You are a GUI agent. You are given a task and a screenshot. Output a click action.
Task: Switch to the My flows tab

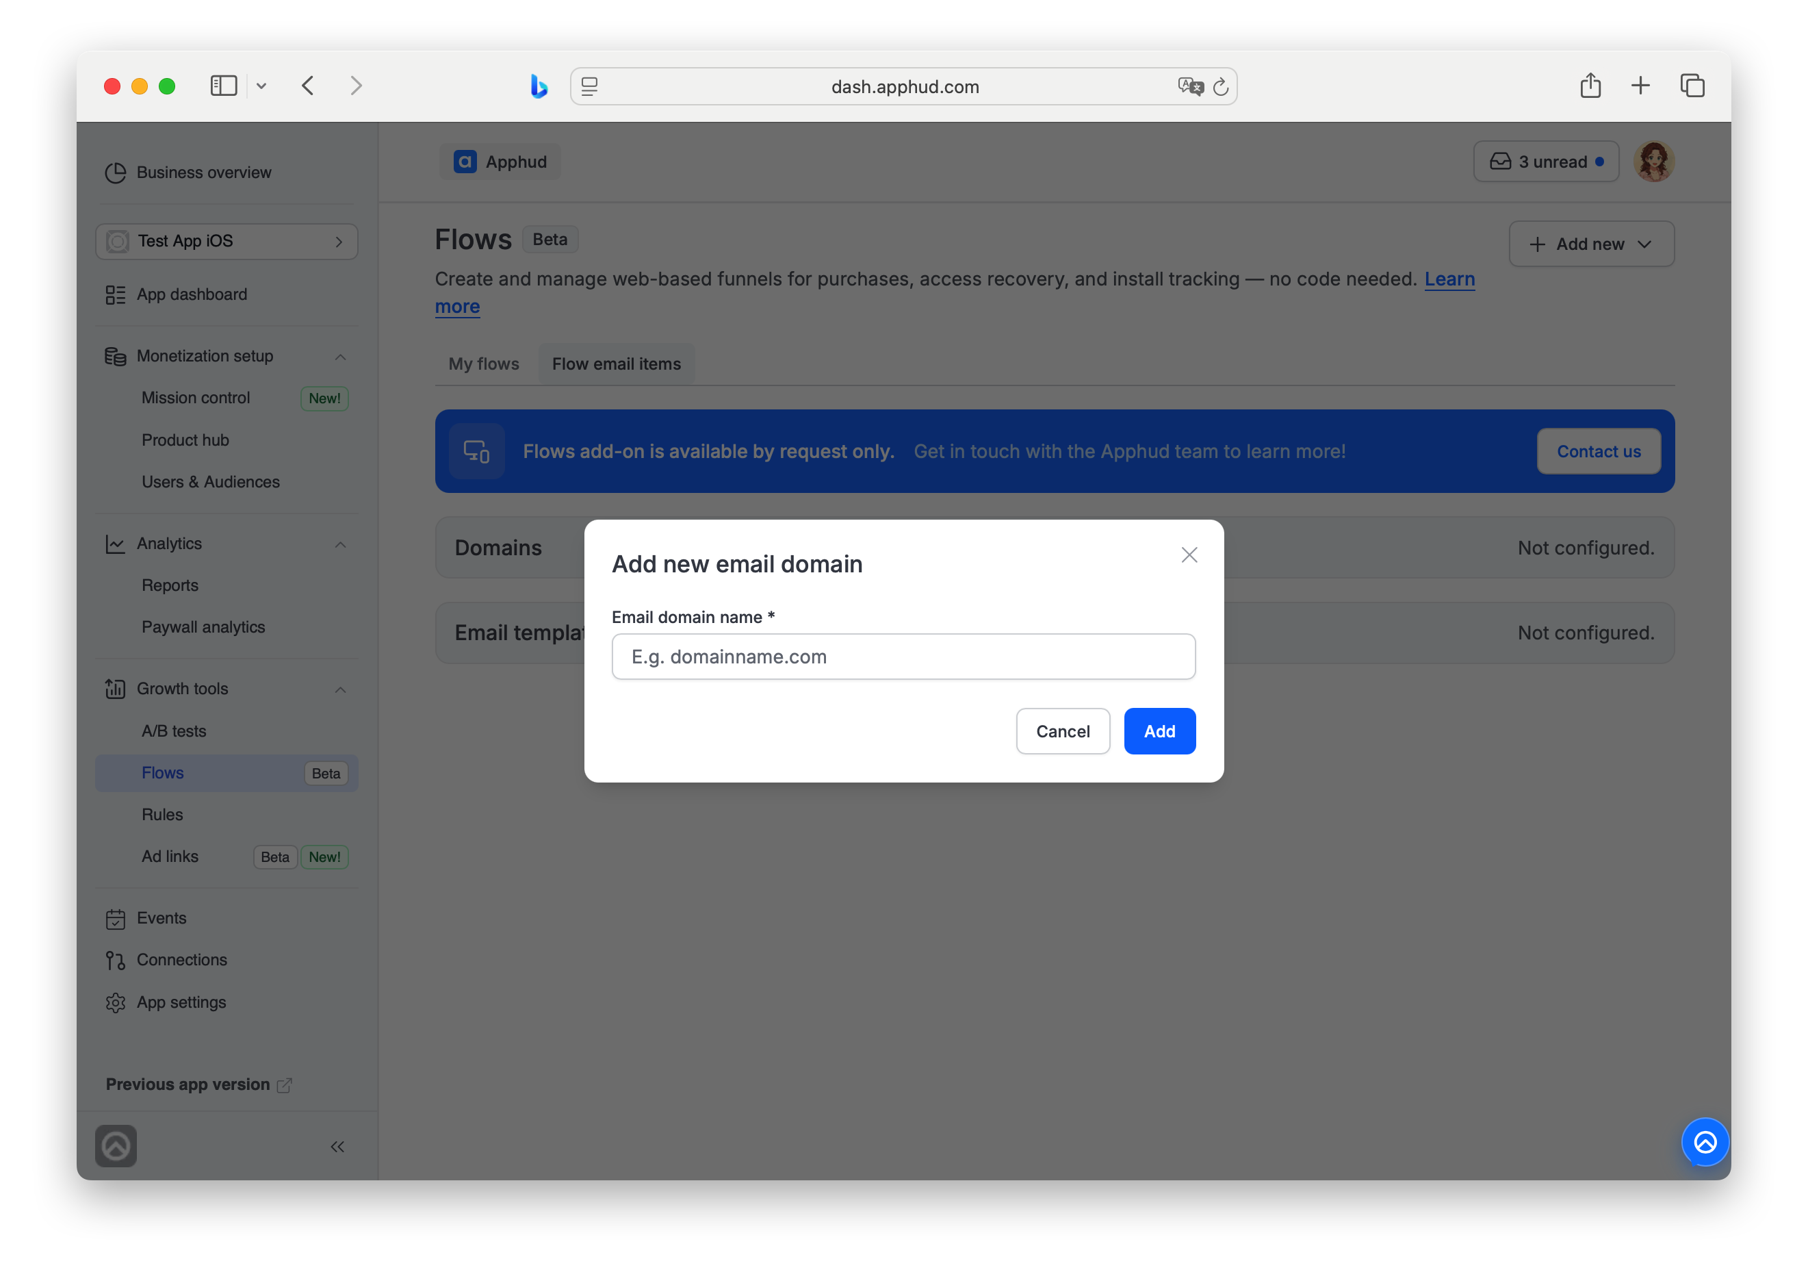483,364
